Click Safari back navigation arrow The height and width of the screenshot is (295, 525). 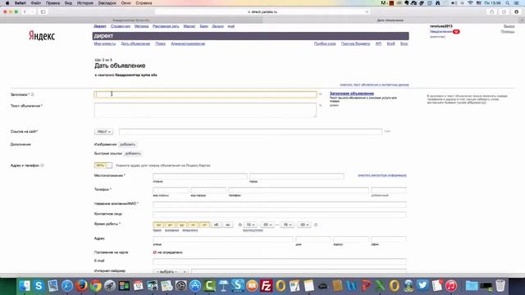point(25,11)
